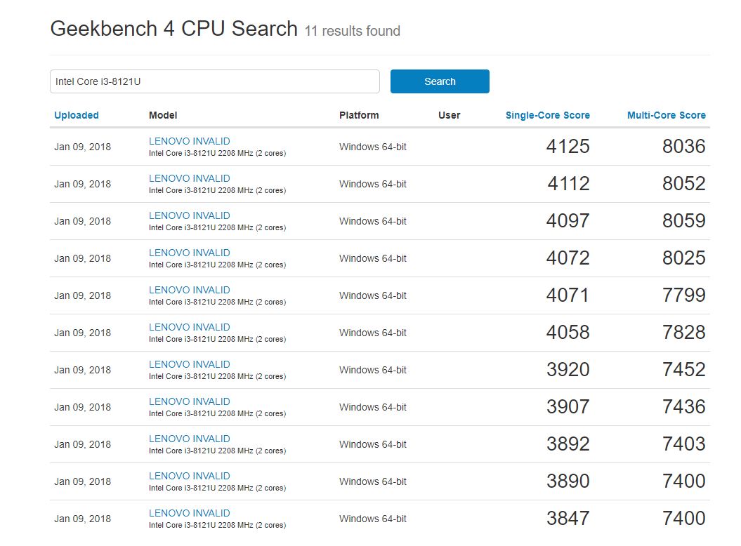View the LENOVO INVALID entry scoring 3892
The image size is (741, 546).
pos(189,439)
